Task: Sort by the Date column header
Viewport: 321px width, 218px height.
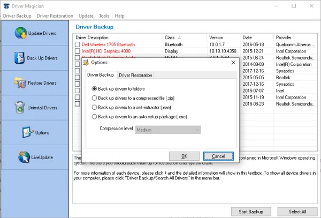Action: click(257, 37)
